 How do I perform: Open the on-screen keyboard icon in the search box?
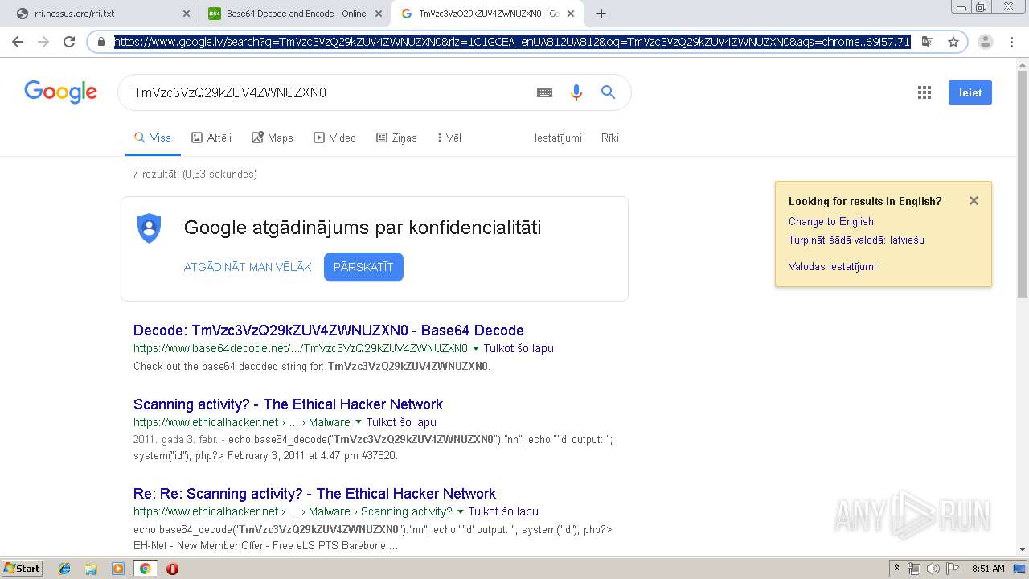point(544,92)
